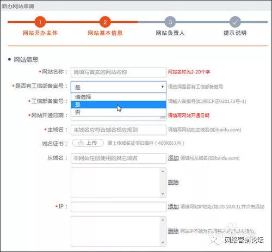Click up arrow of 从域名 list scrollbar

pyautogui.click(x=163, y=171)
